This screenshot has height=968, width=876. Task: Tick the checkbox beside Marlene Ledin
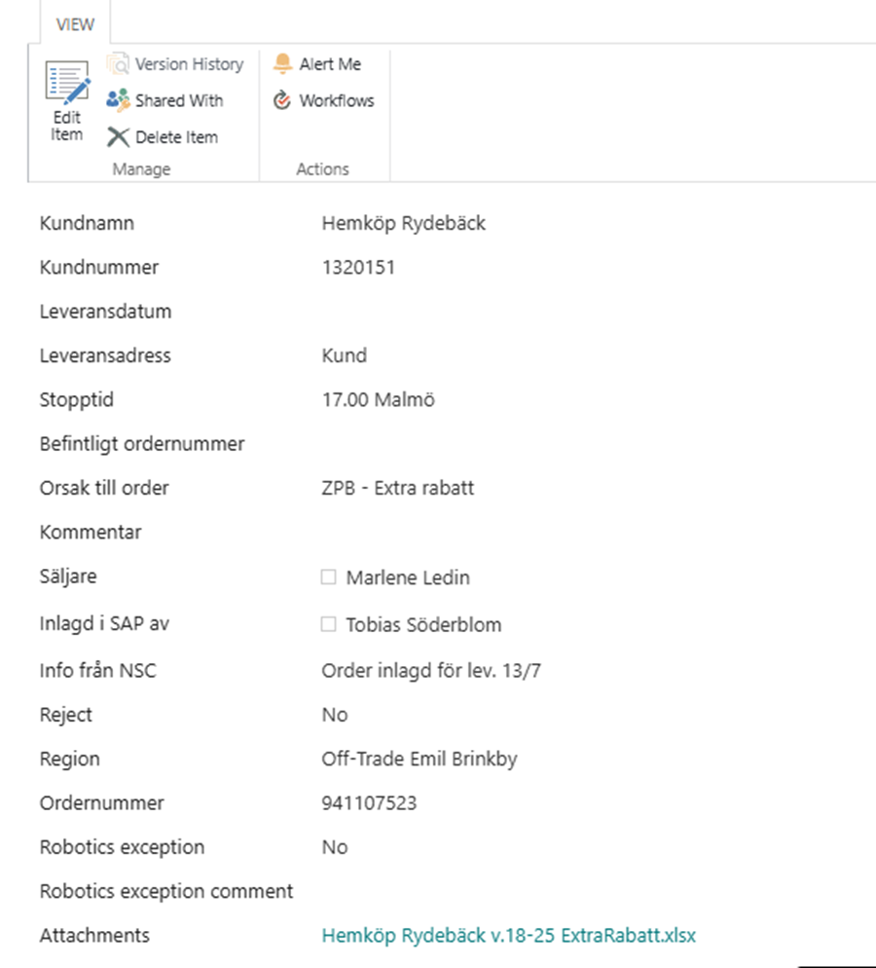[x=329, y=577]
